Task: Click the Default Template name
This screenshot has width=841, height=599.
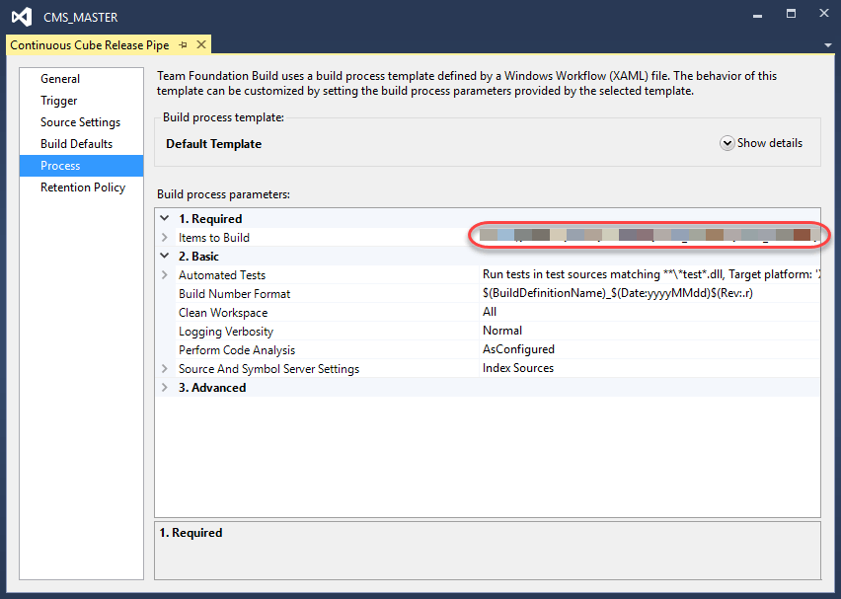Action: [213, 144]
